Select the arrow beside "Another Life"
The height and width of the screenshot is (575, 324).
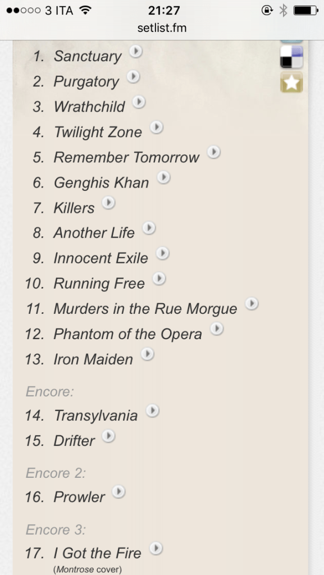[148, 229]
